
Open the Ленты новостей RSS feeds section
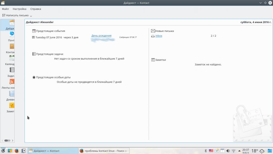point(8,84)
